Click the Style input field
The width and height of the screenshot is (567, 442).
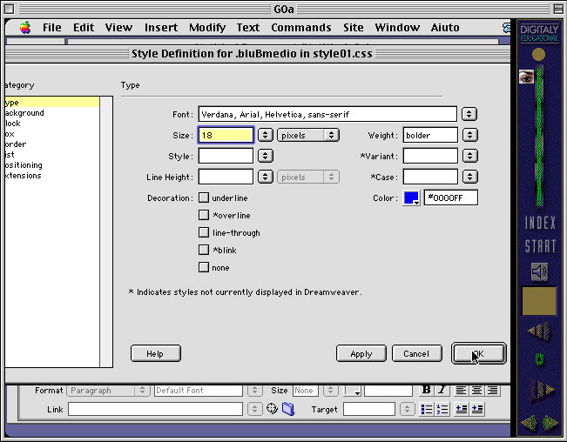pos(226,156)
